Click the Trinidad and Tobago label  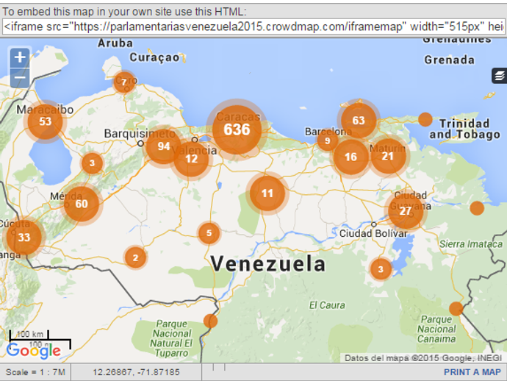tap(465, 129)
